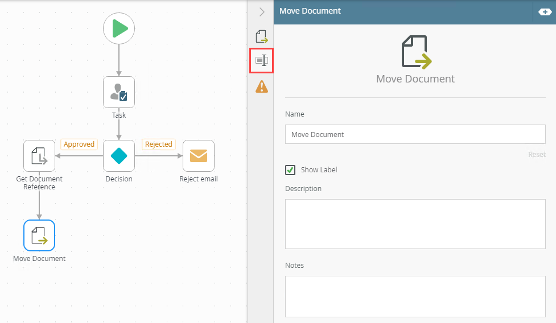Uncheck the Show Label checkbox

click(x=290, y=170)
